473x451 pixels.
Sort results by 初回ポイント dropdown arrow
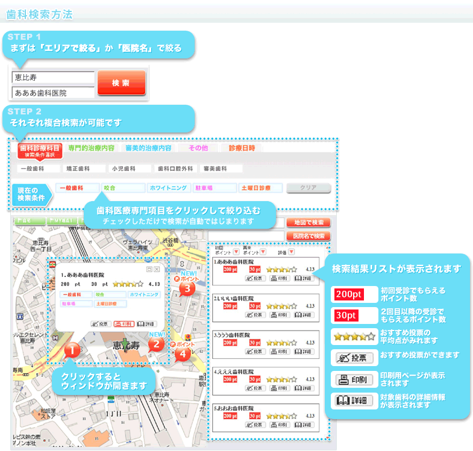(236, 252)
